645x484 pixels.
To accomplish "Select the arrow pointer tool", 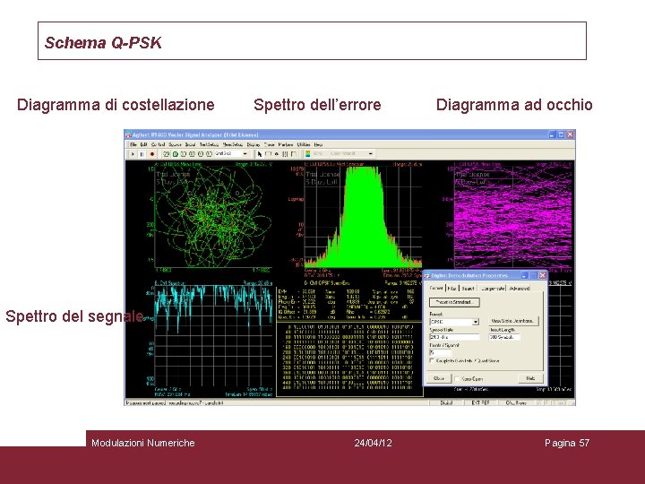I will coord(260,154).
